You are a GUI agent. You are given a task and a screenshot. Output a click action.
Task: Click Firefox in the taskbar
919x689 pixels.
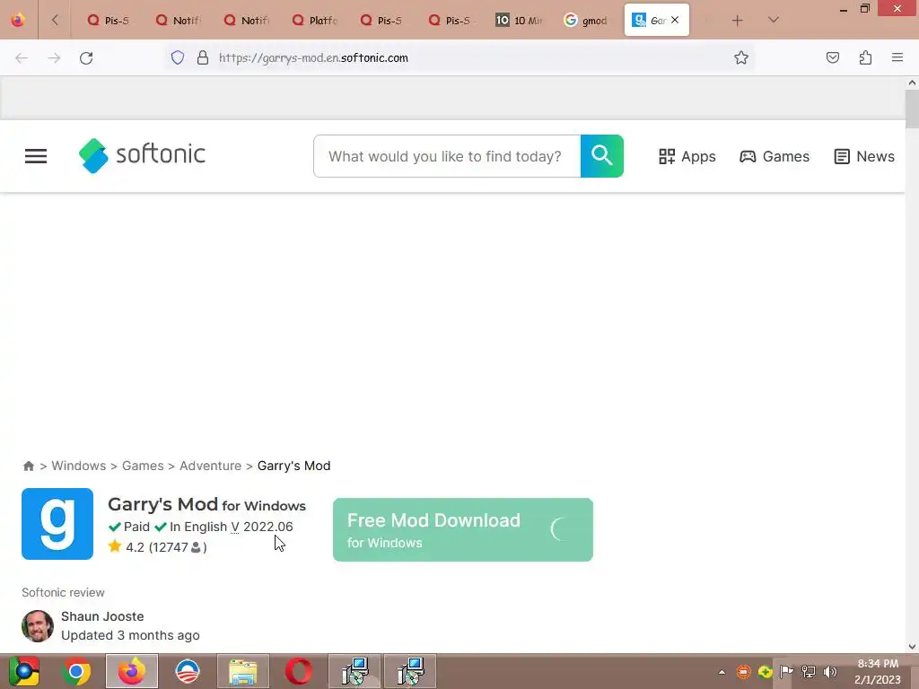pos(131,671)
